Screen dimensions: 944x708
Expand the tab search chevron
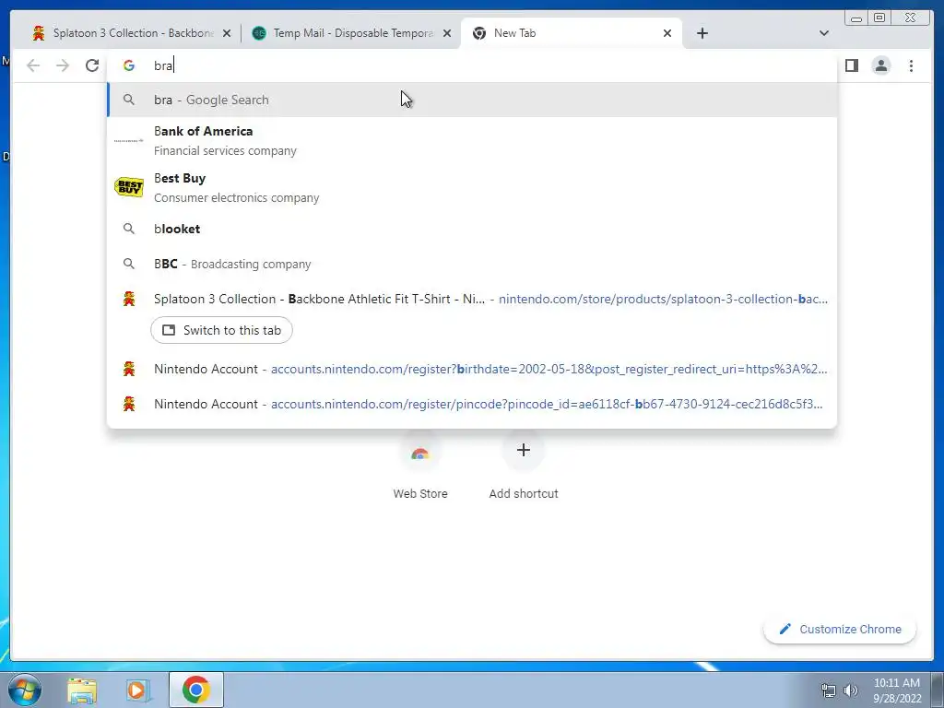tap(823, 33)
